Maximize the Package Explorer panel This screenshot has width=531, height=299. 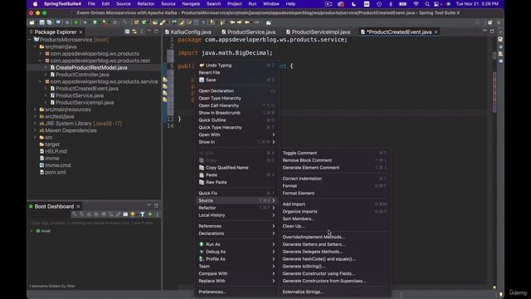pos(156,32)
